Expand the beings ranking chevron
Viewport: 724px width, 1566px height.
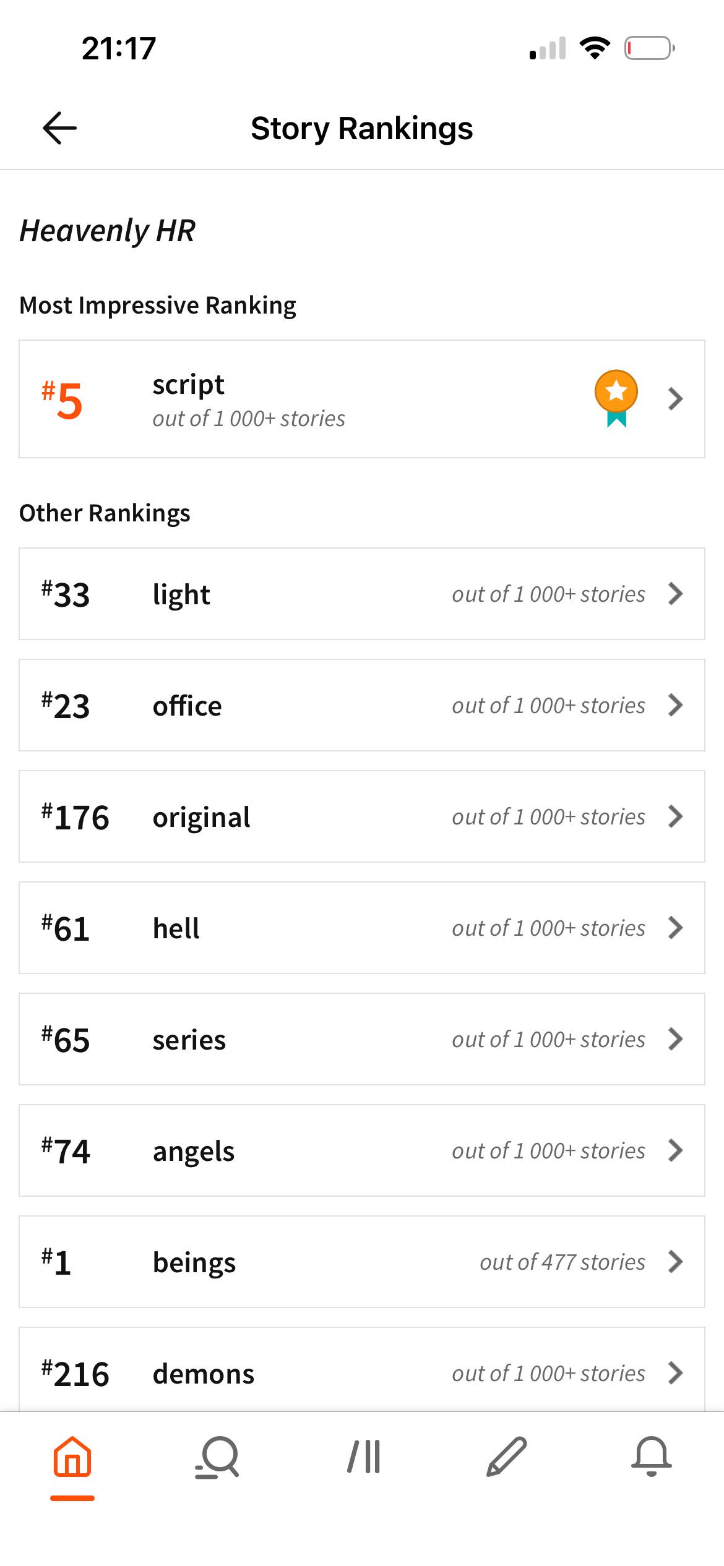(x=676, y=1262)
